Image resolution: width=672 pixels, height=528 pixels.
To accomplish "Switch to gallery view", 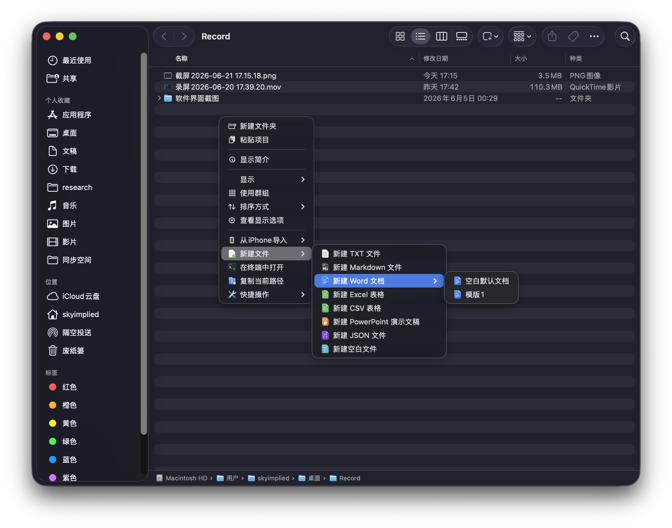I will [x=461, y=37].
